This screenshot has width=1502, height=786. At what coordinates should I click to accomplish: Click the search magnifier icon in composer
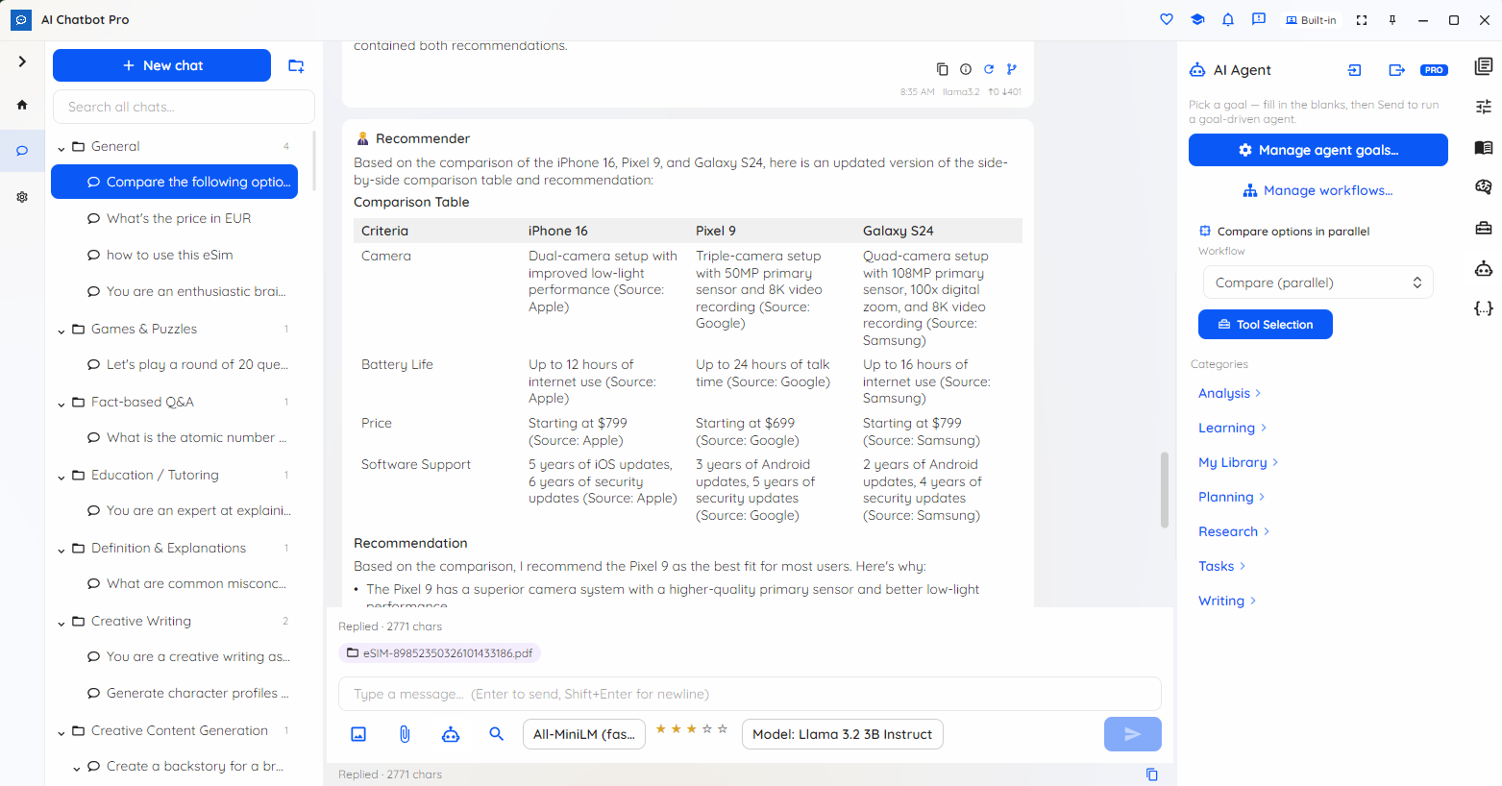[x=497, y=734]
